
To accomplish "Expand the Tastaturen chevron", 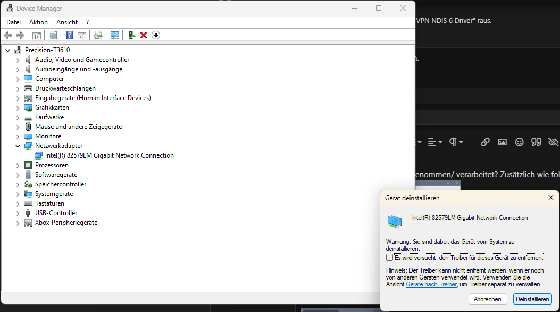I will point(18,204).
